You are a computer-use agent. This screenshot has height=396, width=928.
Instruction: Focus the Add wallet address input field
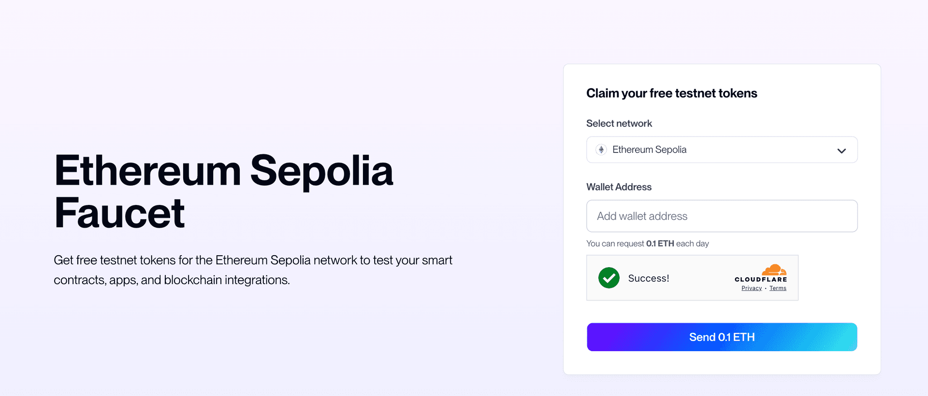pos(722,216)
